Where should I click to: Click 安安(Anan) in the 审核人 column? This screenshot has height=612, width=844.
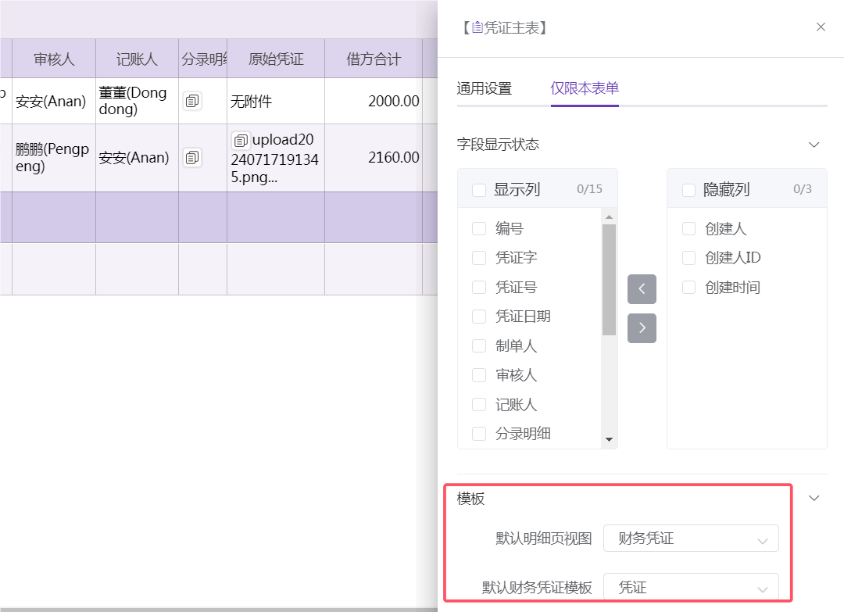[x=54, y=101]
